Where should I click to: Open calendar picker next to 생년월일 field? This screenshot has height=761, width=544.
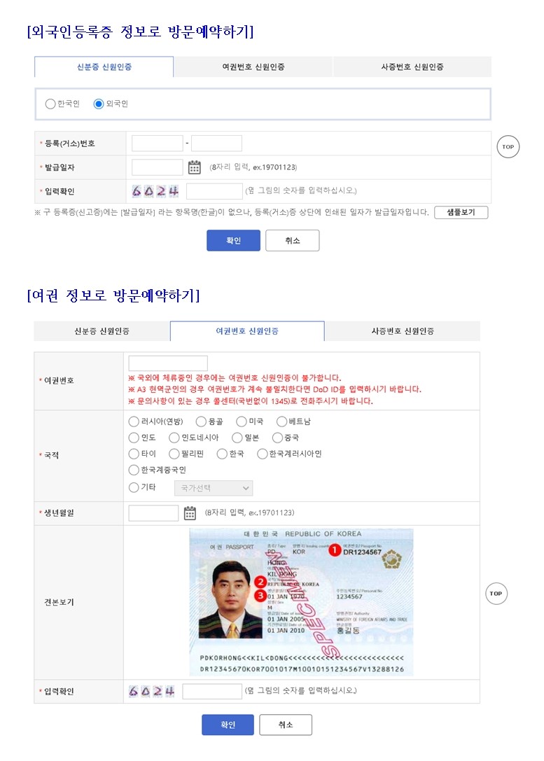(190, 513)
